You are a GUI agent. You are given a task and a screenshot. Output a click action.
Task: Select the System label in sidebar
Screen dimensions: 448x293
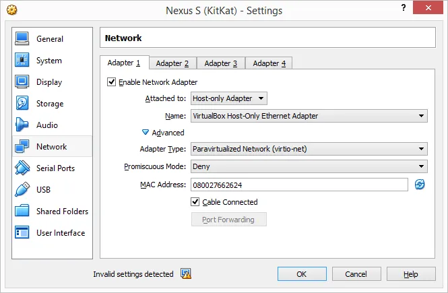coord(49,61)
